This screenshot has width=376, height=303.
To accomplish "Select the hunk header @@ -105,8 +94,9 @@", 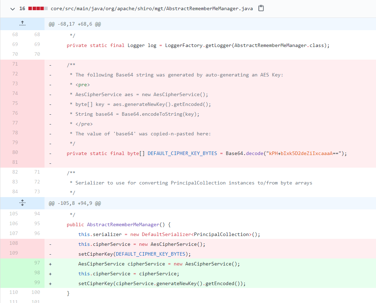I will (75, 203).
